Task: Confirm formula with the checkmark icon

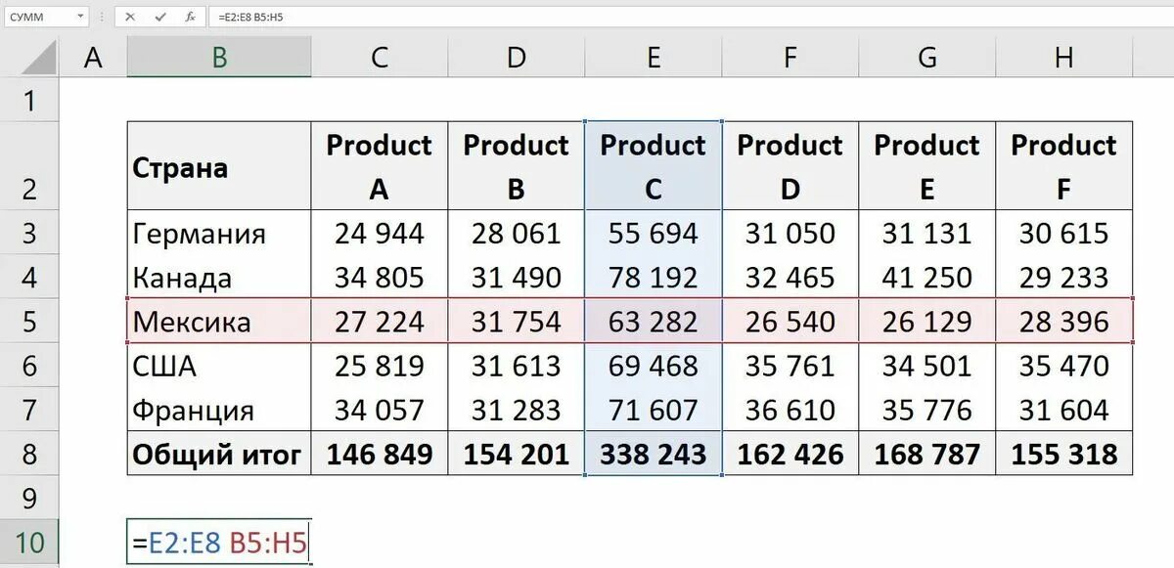Action: pos(160,17)
